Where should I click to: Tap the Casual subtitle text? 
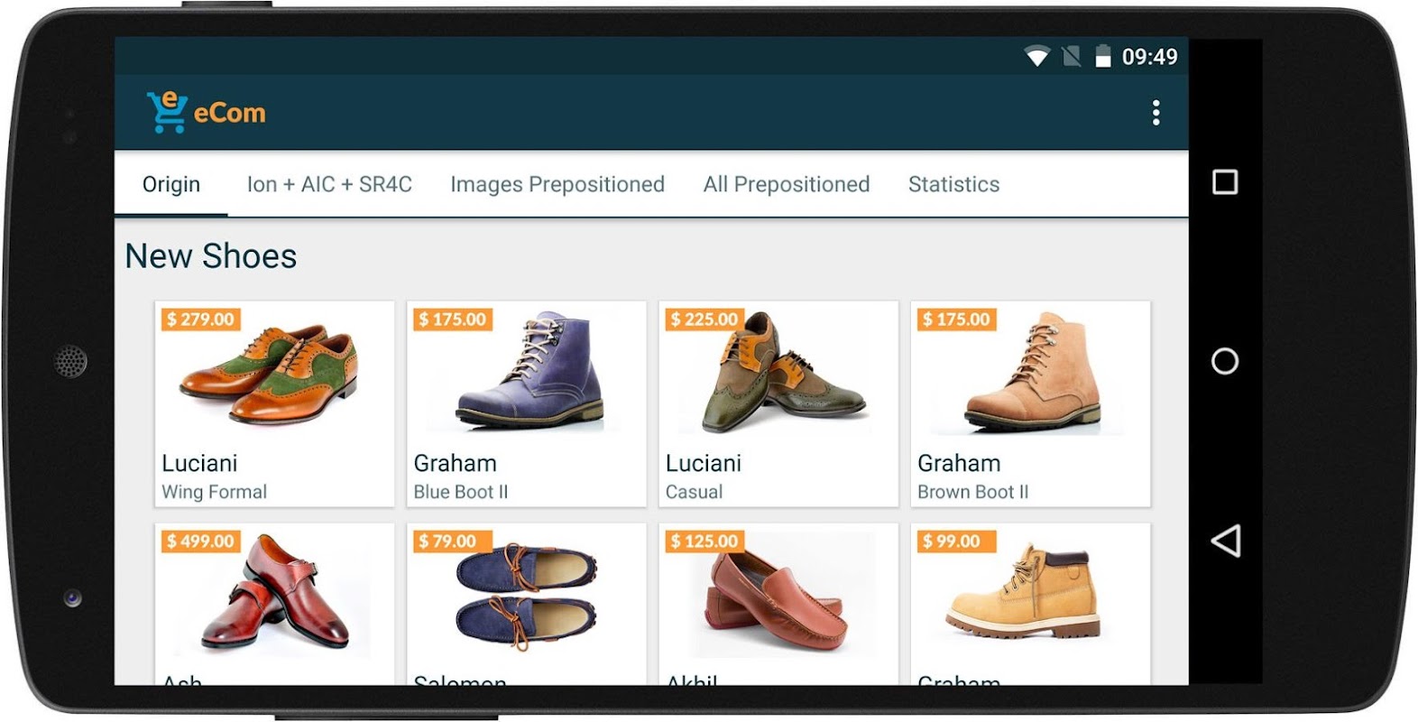click(694, 492)
